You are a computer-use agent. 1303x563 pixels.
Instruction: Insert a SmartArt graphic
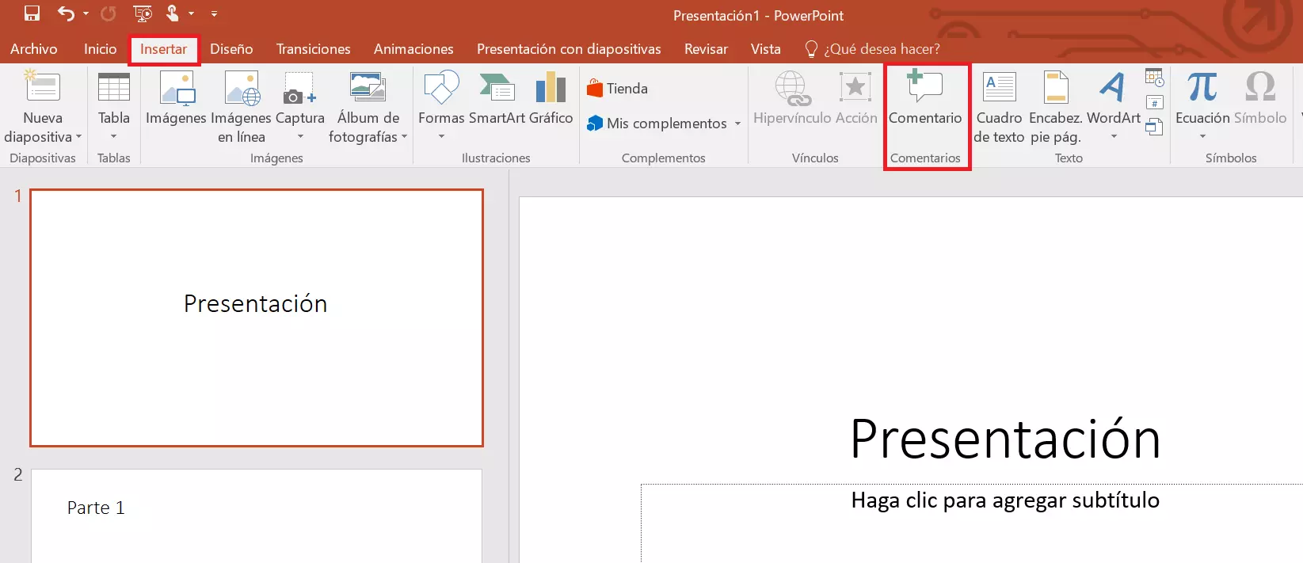point(497,98)
